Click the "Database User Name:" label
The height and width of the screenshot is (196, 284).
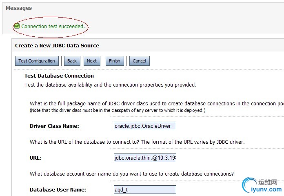tap(58, 189)
